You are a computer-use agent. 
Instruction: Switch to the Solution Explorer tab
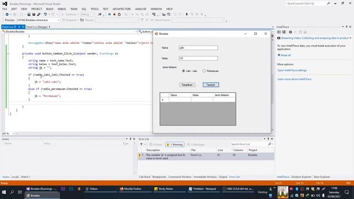(x=301, y=177)
